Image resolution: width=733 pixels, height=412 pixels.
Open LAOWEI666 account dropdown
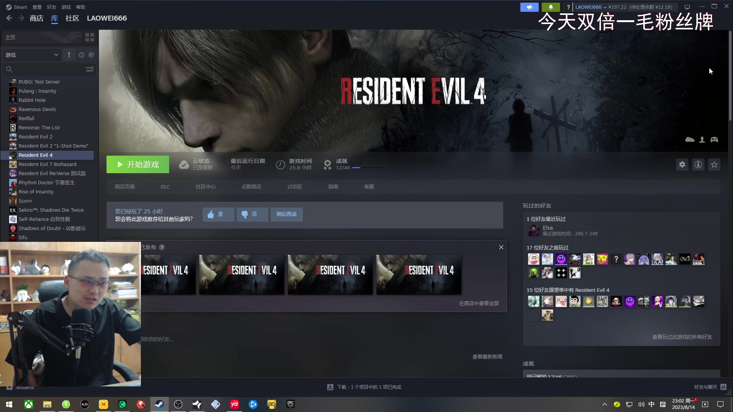click(591, 7)
